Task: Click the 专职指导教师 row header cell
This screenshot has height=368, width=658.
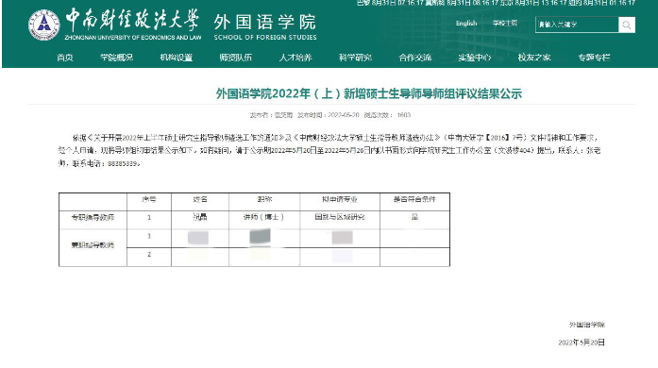Action: 93,217
